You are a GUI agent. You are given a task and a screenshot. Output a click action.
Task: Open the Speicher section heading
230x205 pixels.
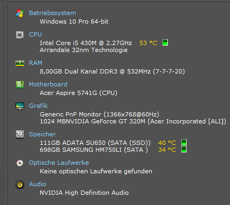click(42, 134)
